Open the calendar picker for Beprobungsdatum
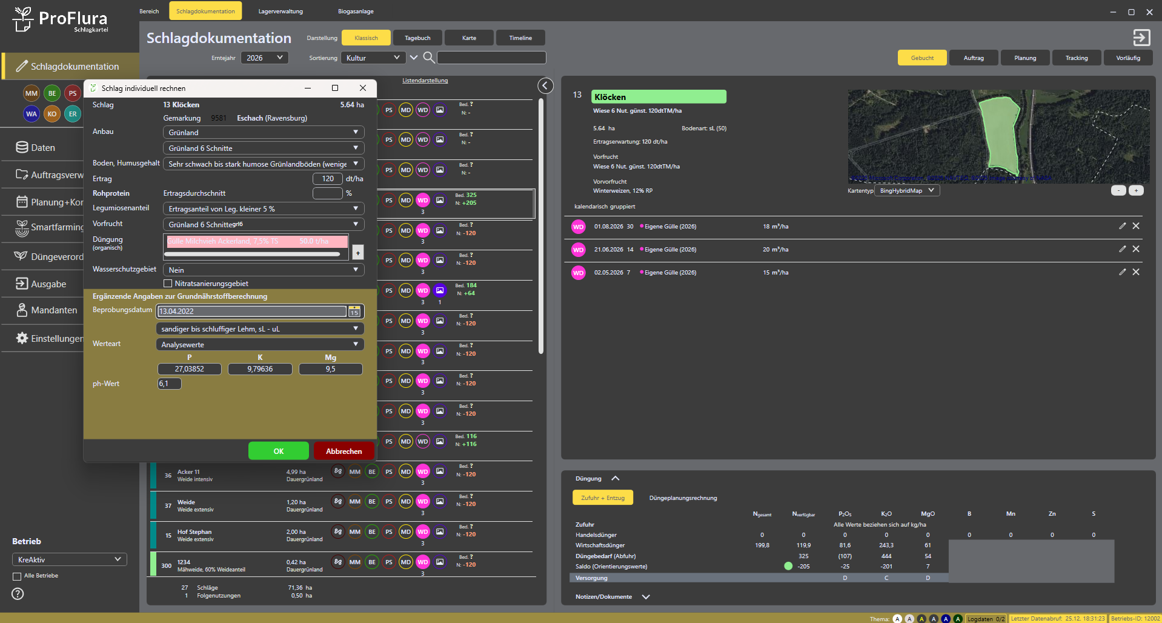Viewport: 1162px width, 623px height. [354, 311]
